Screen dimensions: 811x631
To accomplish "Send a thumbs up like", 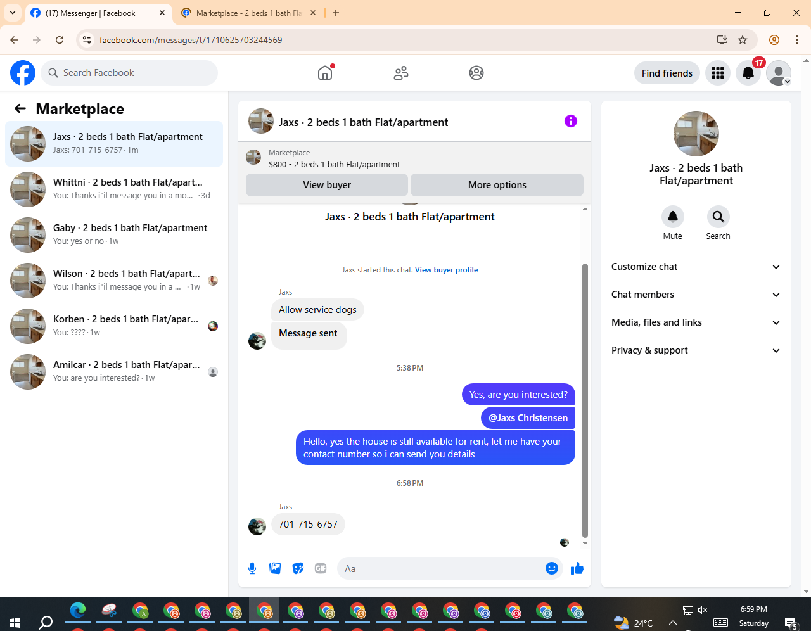I will [x=577, y=568].
